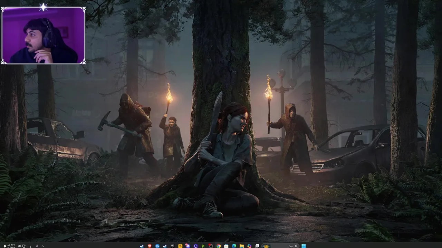Open the Steam icon beside Epic Games
Image resolution: width=442 pixels, height=248 pixels.
click(165, 246)
